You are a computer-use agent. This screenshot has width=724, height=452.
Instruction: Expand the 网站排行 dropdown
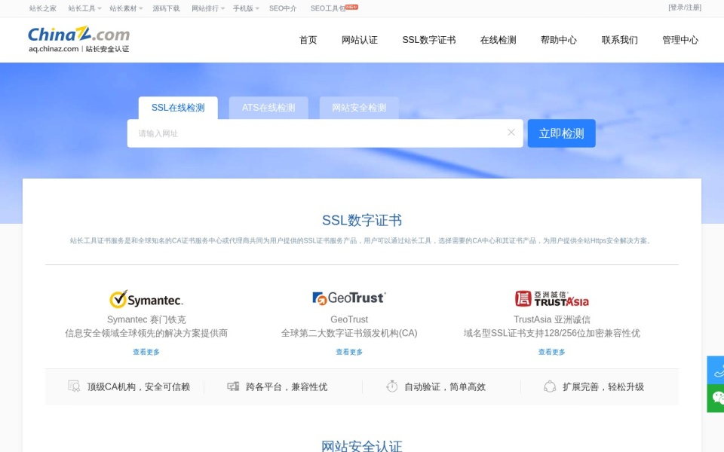[x=208, y=8]
